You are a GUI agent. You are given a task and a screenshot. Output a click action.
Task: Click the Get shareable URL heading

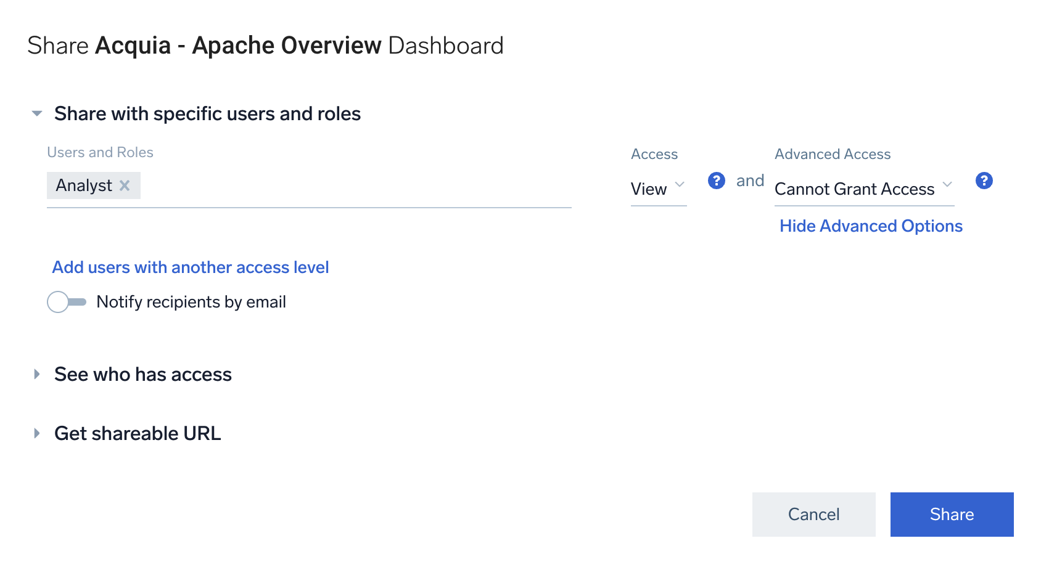point(138,433)
